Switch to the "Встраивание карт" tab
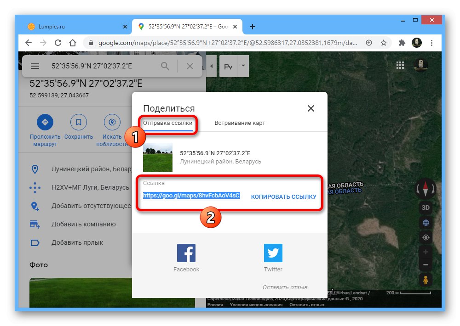This screenshot has width=460, height=326. (x=239, y=123)
